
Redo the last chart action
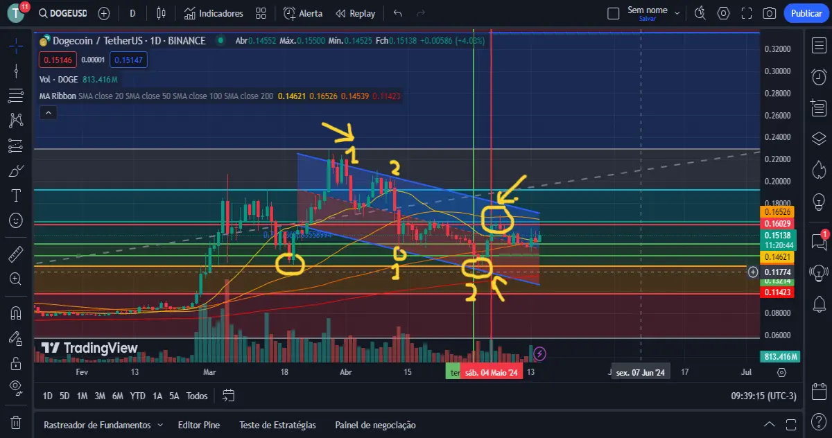(420, 13)
